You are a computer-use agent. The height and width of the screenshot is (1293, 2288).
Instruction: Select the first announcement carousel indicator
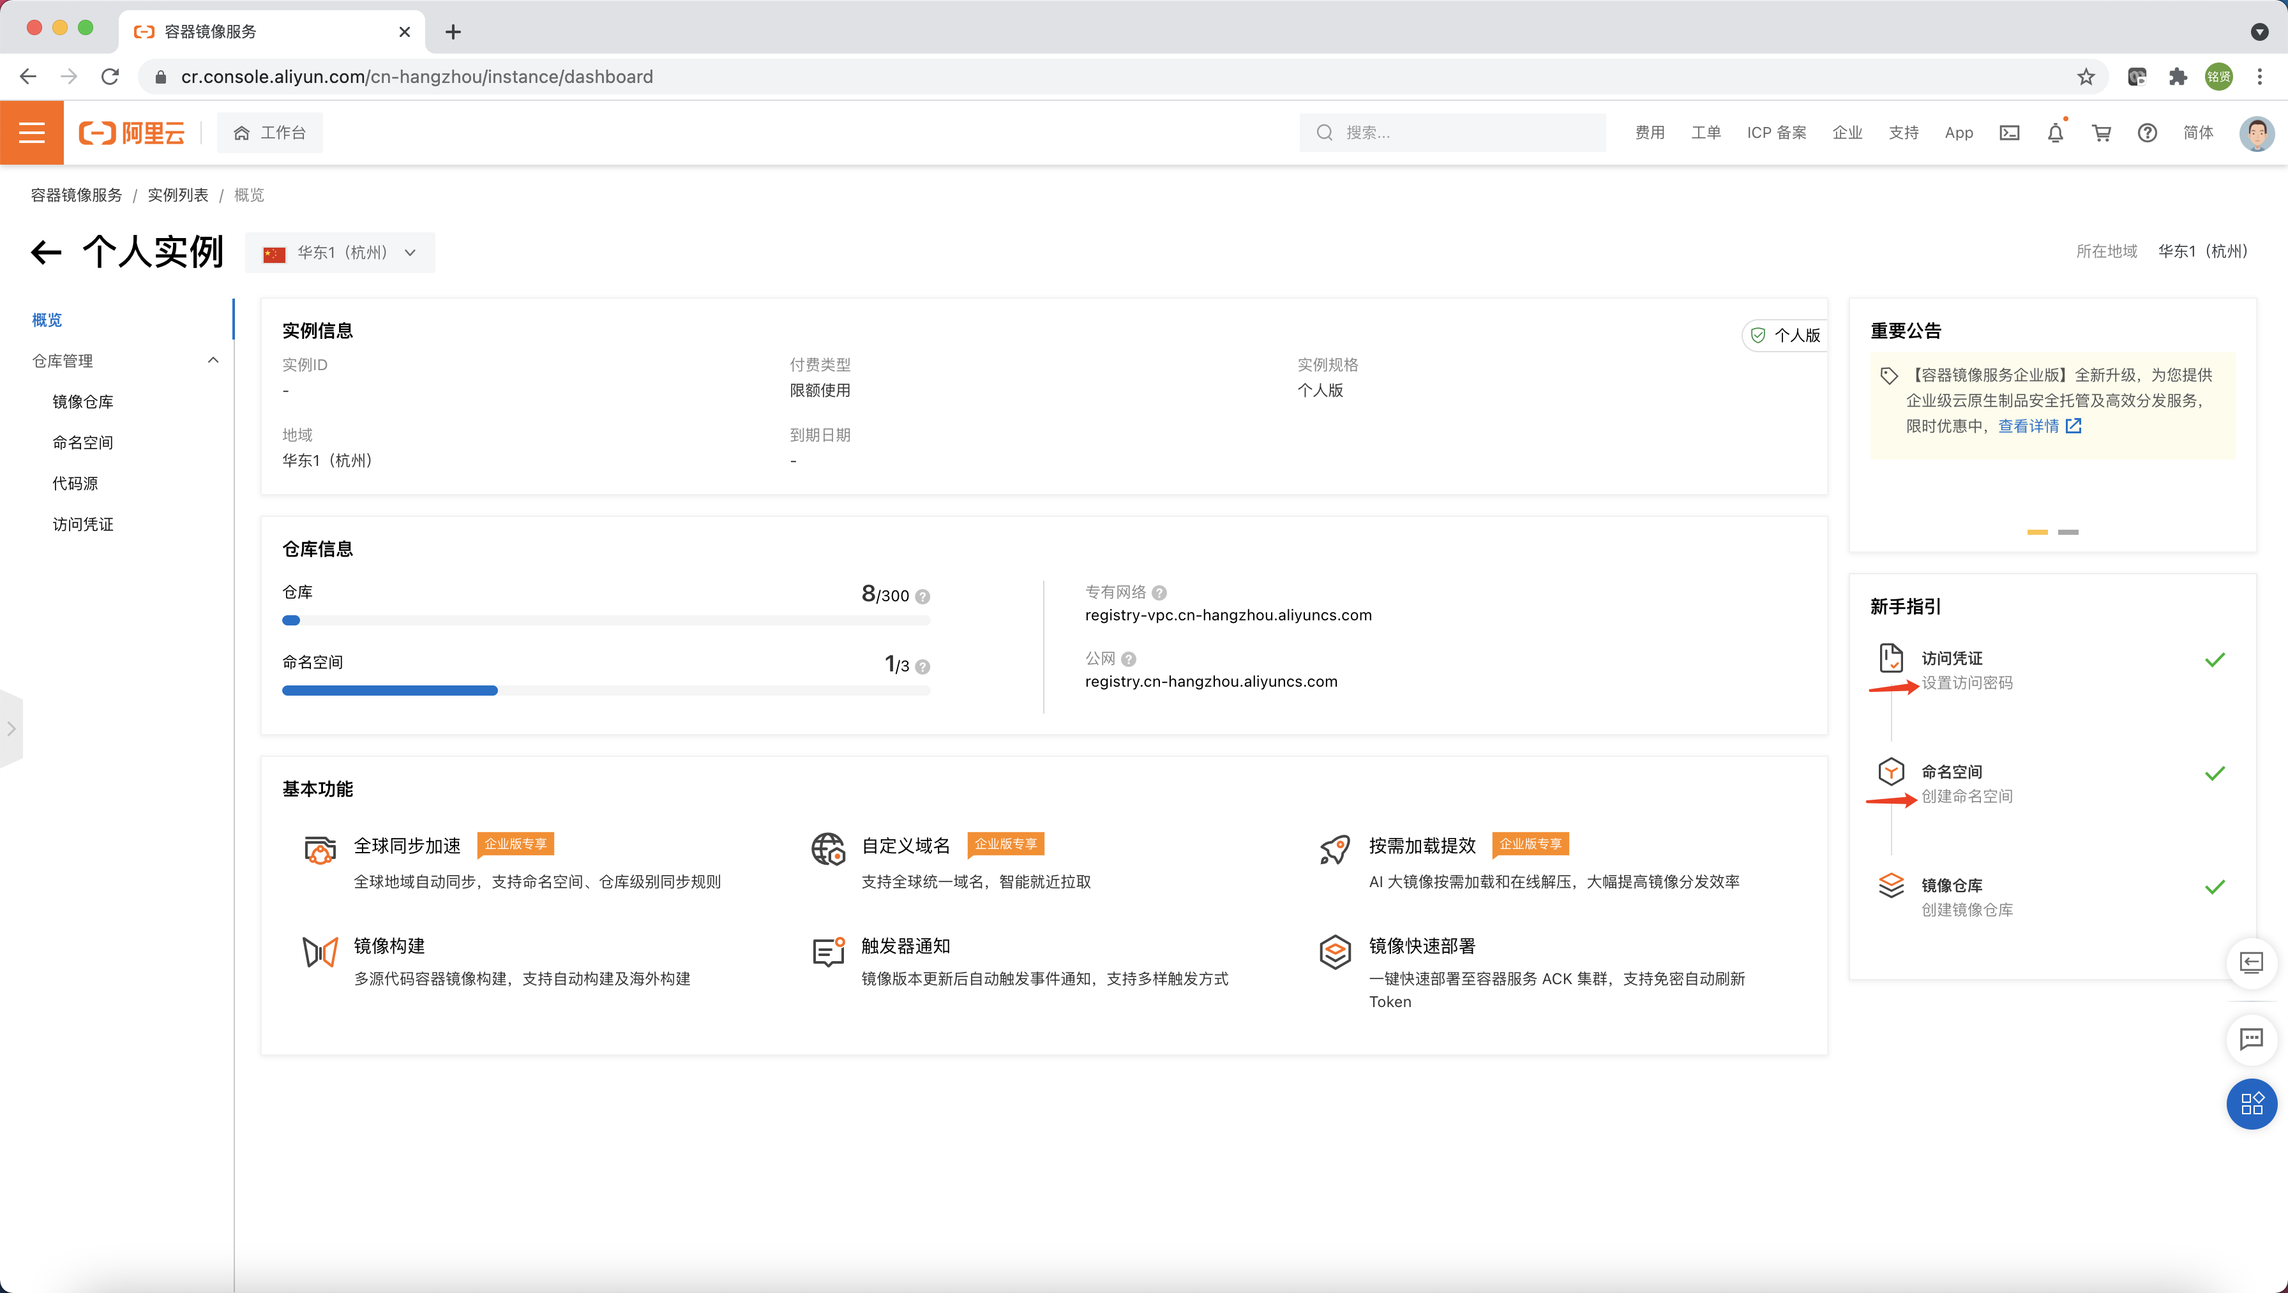click(2038, 532)
